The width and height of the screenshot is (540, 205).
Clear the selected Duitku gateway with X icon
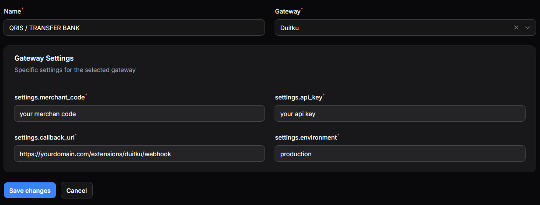516,27
